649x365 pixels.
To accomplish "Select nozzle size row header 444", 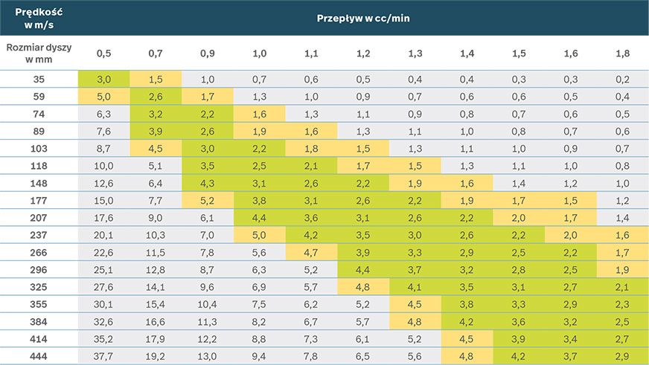I will [x=39, y=355].
